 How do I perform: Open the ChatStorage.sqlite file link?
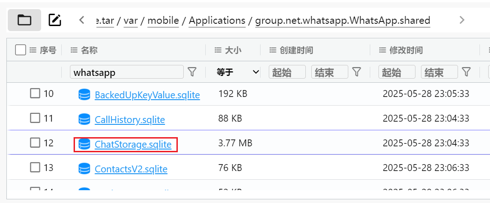[x=133, y=145]
